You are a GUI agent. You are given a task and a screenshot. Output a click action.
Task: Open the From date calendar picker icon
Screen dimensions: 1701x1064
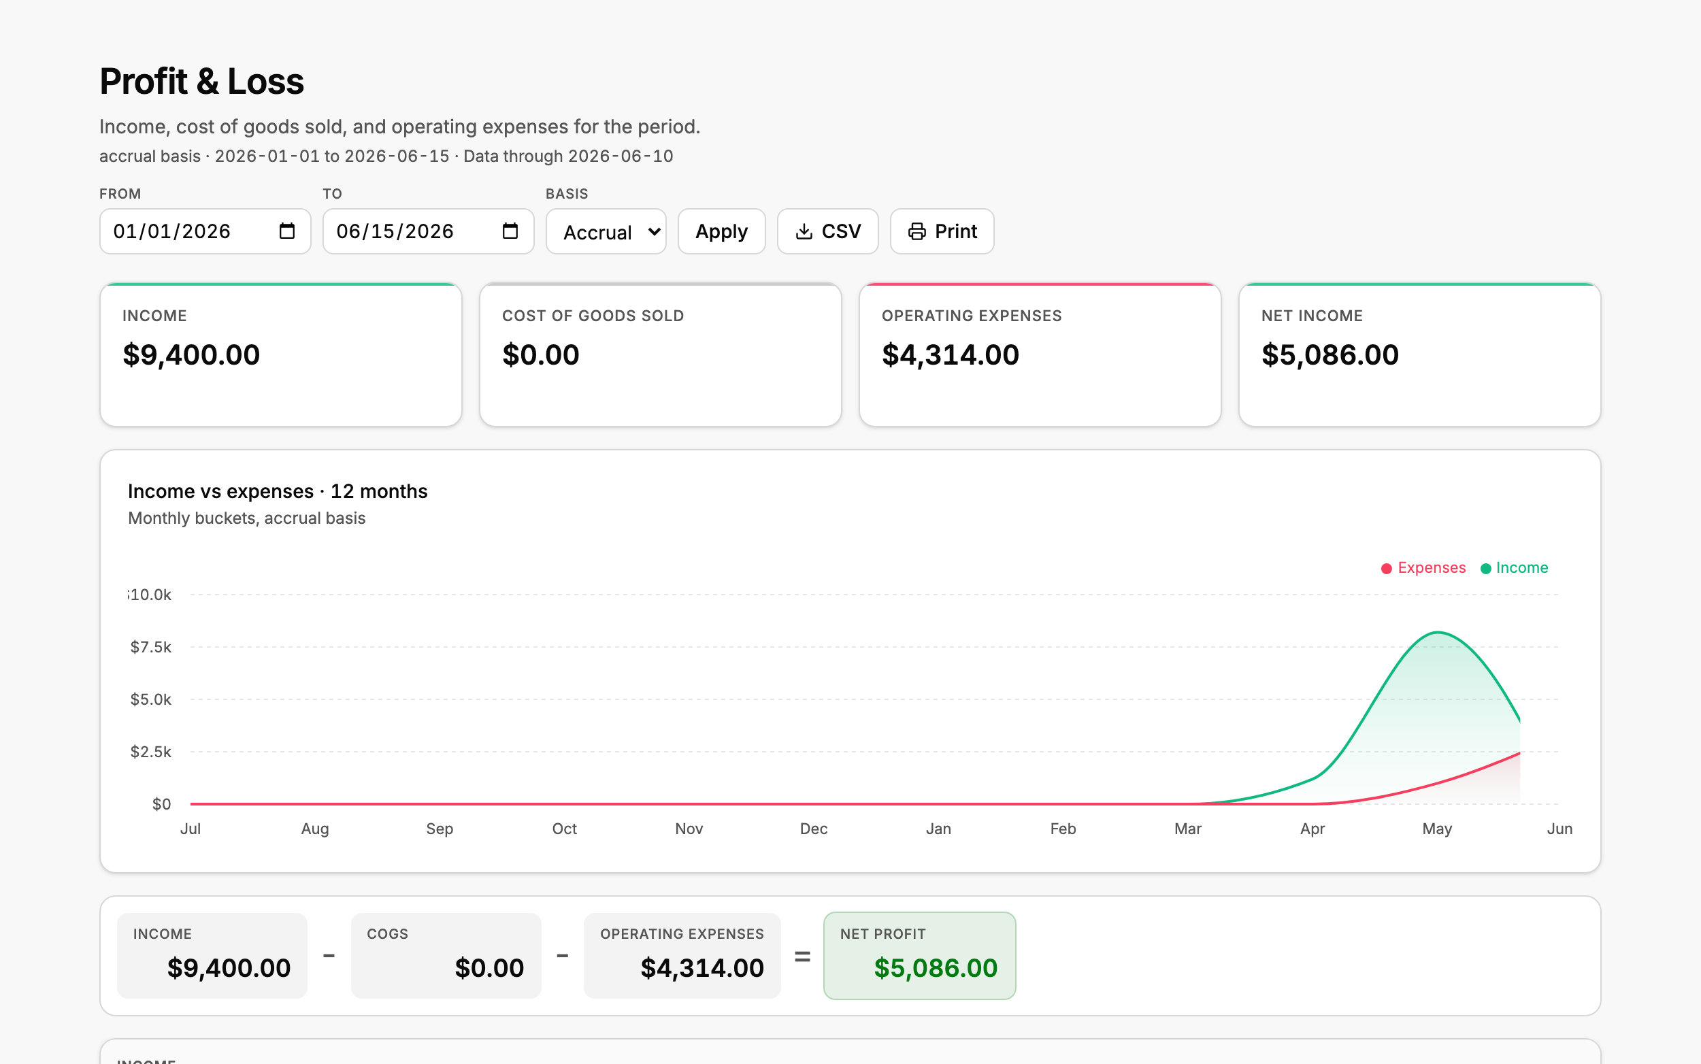click(286, 231)
